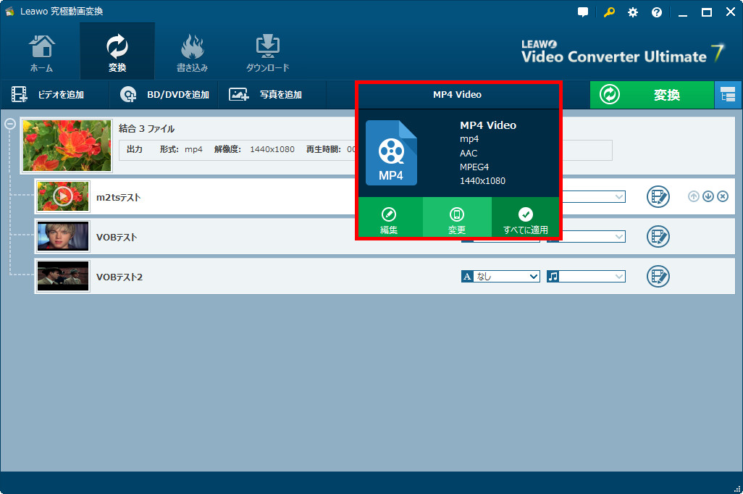743x494 pixels.
Task: Click the key registration icon
Action: (x=609, y=12)
